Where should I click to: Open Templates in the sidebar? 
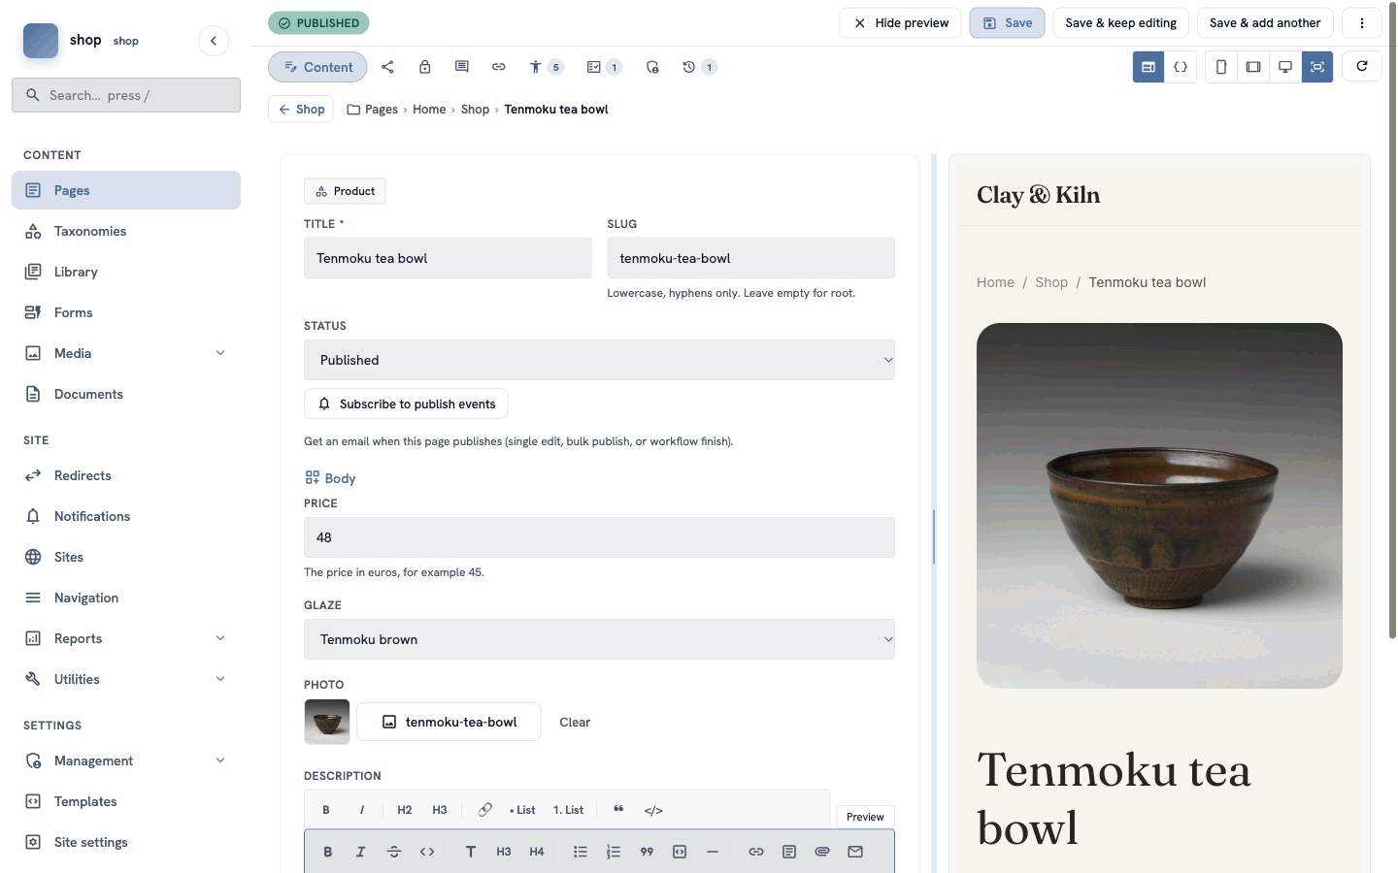click(x=126, y=801)
